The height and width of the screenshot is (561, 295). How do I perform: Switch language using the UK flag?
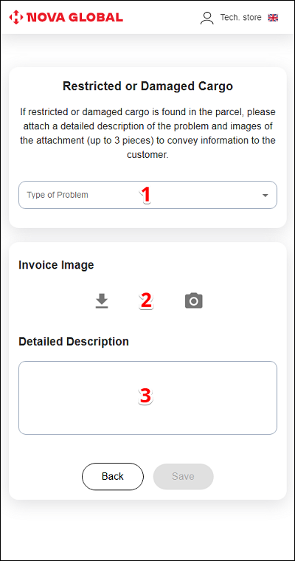(x=273, y=18)
